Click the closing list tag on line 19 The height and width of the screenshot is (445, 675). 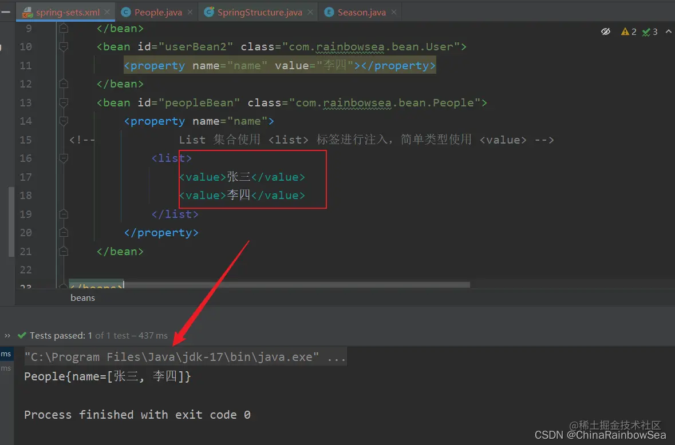pyautogui.click(x=175, y=214)
